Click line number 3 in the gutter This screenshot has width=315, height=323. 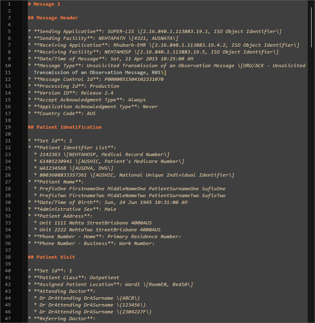pyautogui.click(x=9, y=18)
